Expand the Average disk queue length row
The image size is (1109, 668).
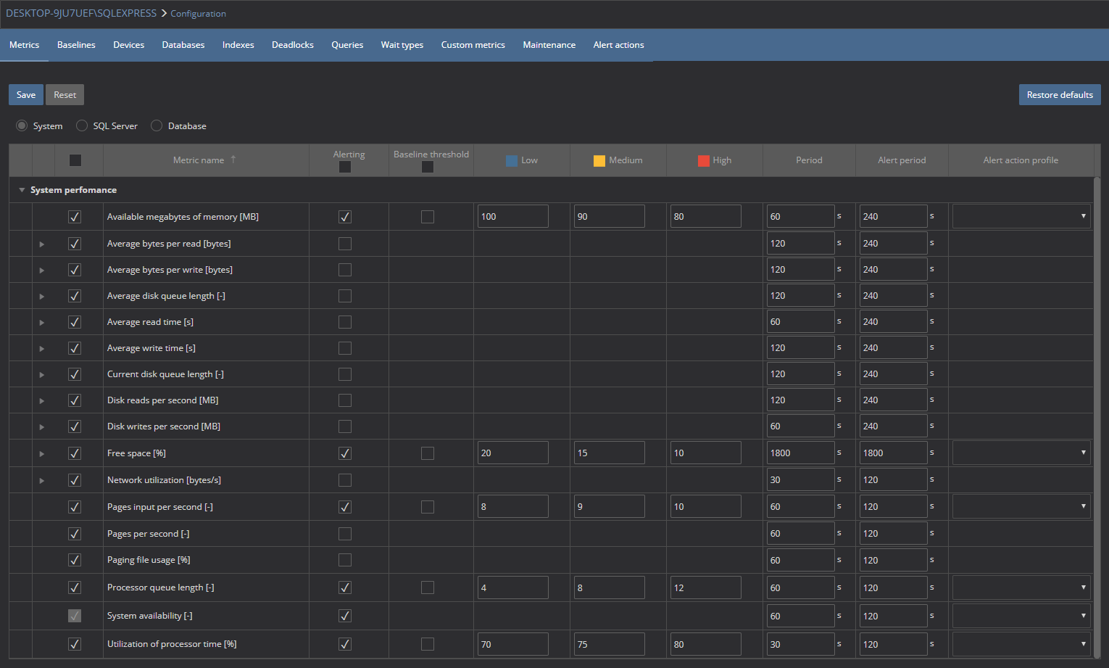pos(42,297)
